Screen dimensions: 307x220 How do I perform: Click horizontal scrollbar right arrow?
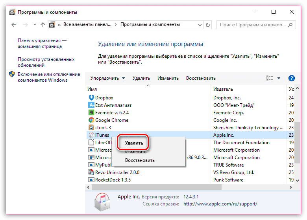(x=291, y=187)
